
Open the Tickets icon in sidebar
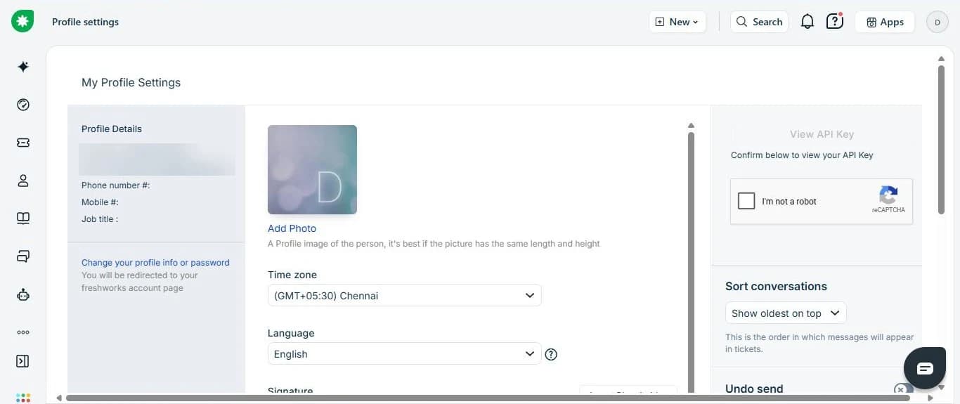pyautogui.click(x=23, y=143)
